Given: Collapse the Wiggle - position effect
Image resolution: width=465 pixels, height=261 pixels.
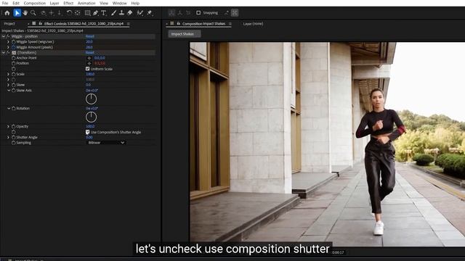Looking at the screenshot, I should [x=4, y=36].
